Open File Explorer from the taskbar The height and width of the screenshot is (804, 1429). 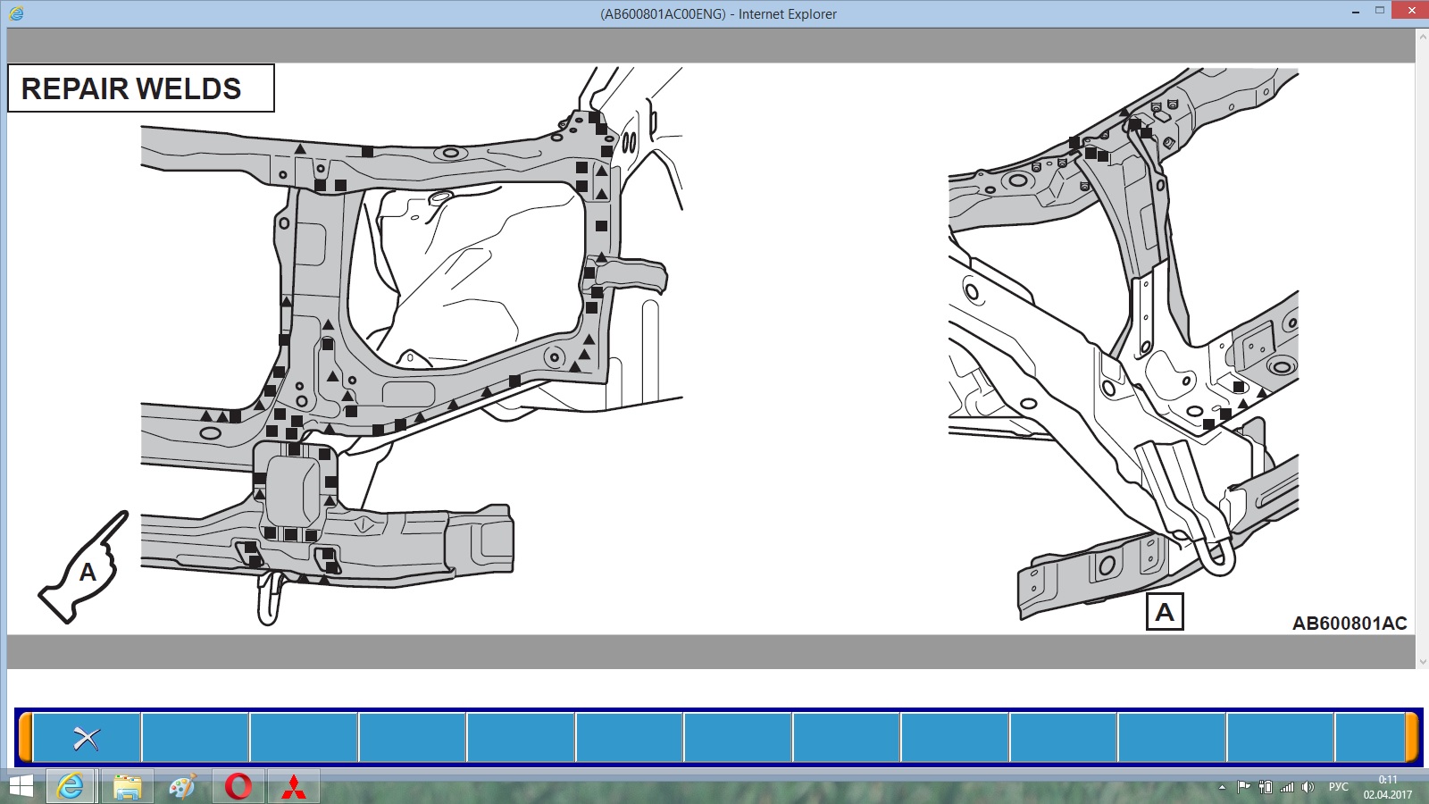(128, 787)
